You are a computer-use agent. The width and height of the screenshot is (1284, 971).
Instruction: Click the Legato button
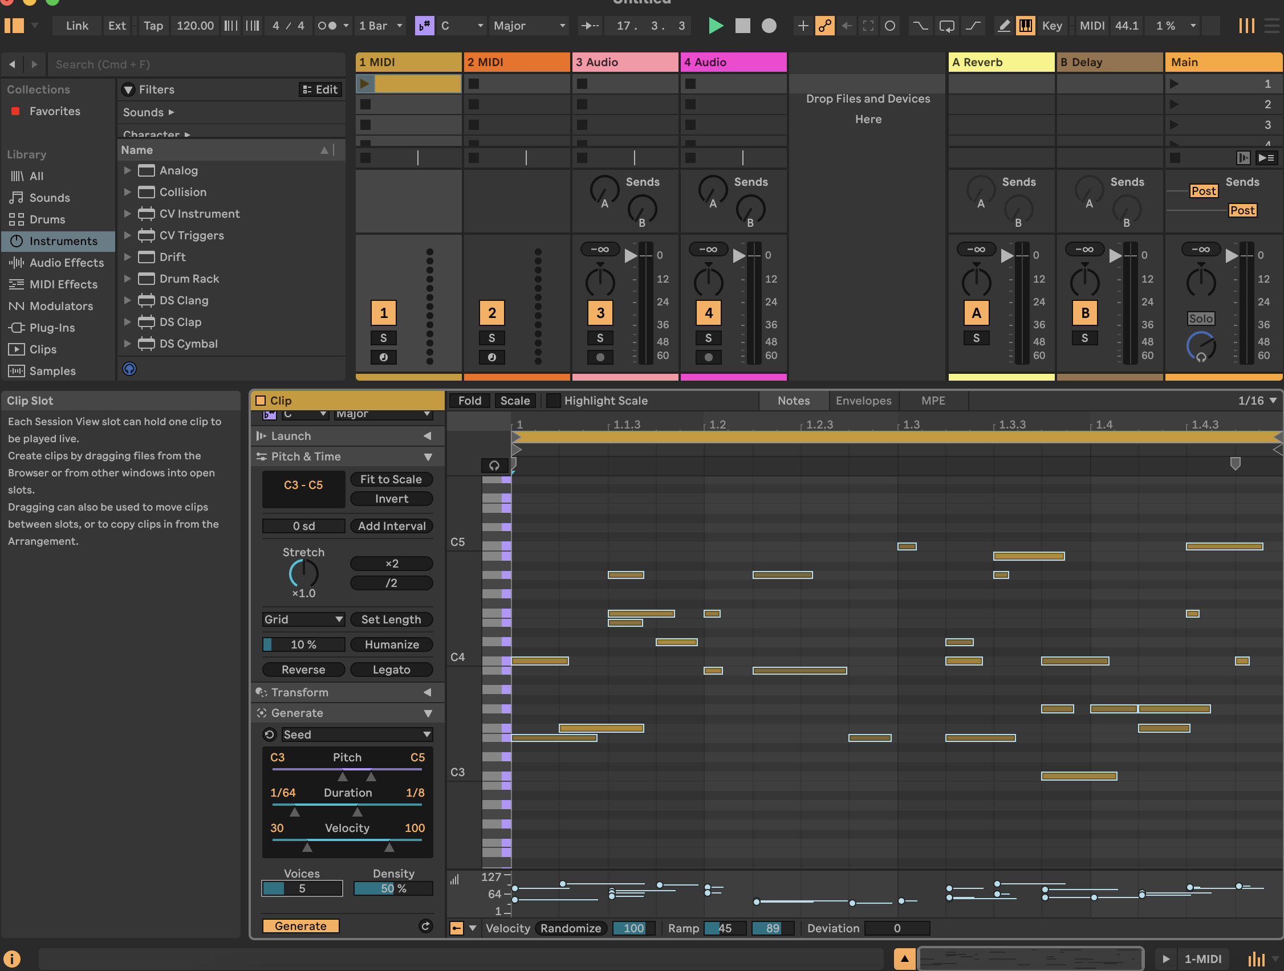(x=391, y=670)
